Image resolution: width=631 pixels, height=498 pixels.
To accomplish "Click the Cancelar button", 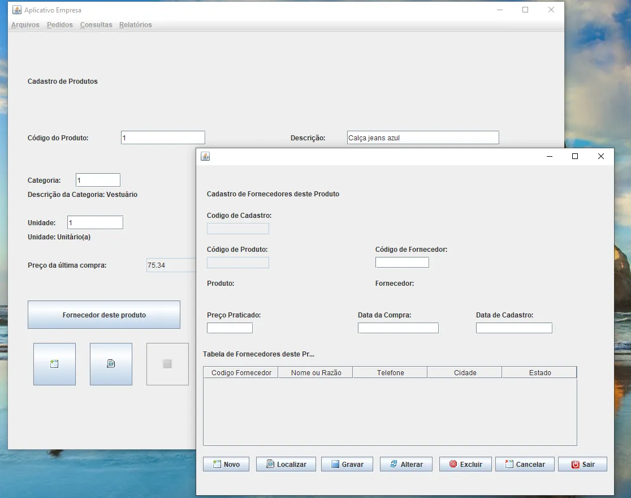I will pos(525,464).
